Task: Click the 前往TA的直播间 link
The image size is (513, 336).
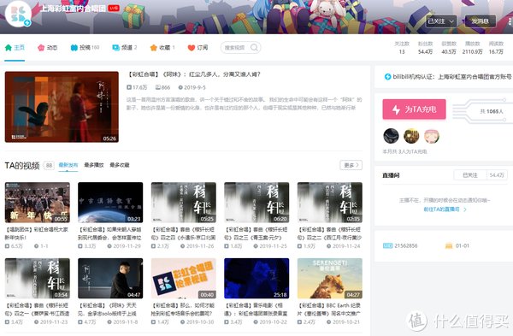Action: [x=445, y=209]
